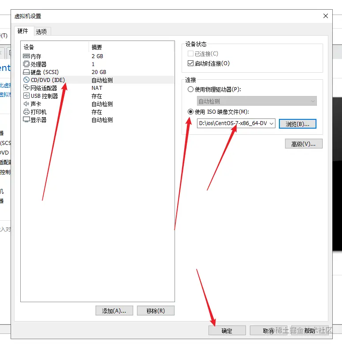Open the ISO image path dropdown arrow
342x344 pixels.
pos(271,123)
